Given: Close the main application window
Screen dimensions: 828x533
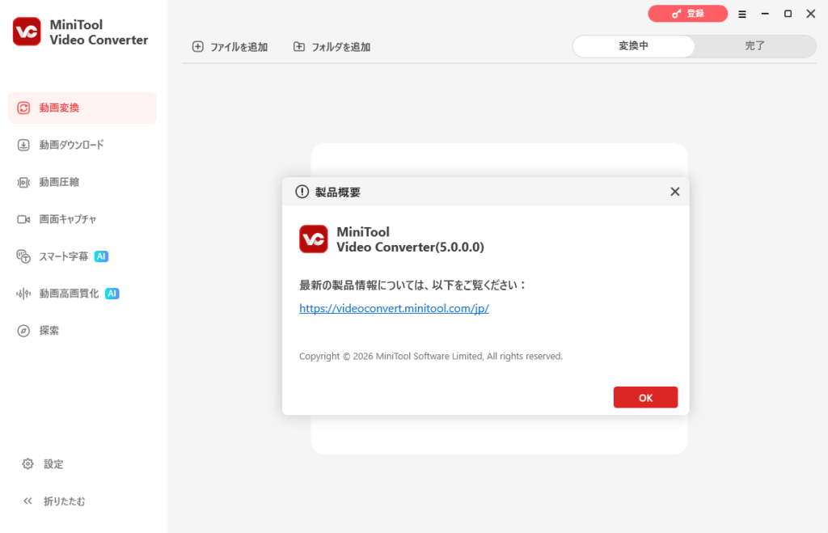Looking at the screenshot, I should click(x=811, y=14).
